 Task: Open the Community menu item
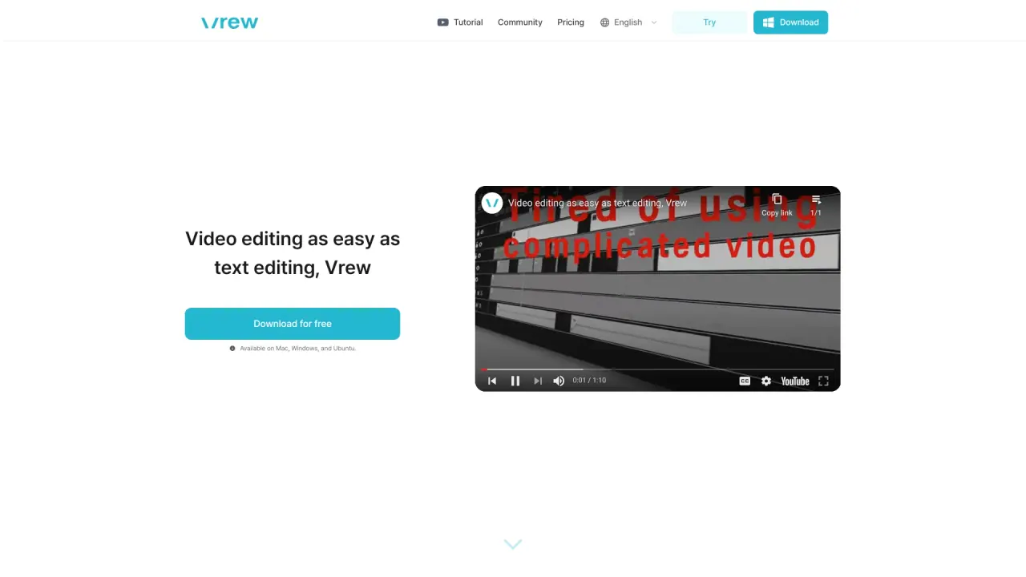point(520,22)
